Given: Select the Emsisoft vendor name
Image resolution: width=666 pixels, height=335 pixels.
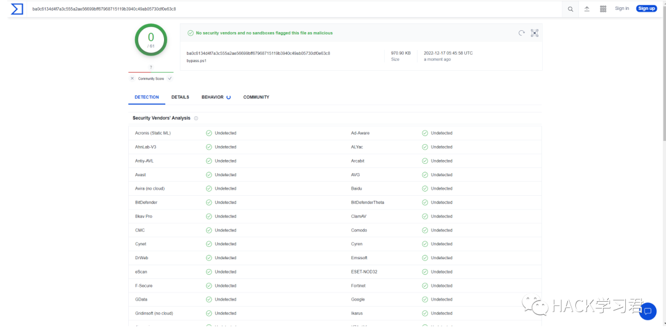Looking at the screenshot, I should (x=359, y=258).
